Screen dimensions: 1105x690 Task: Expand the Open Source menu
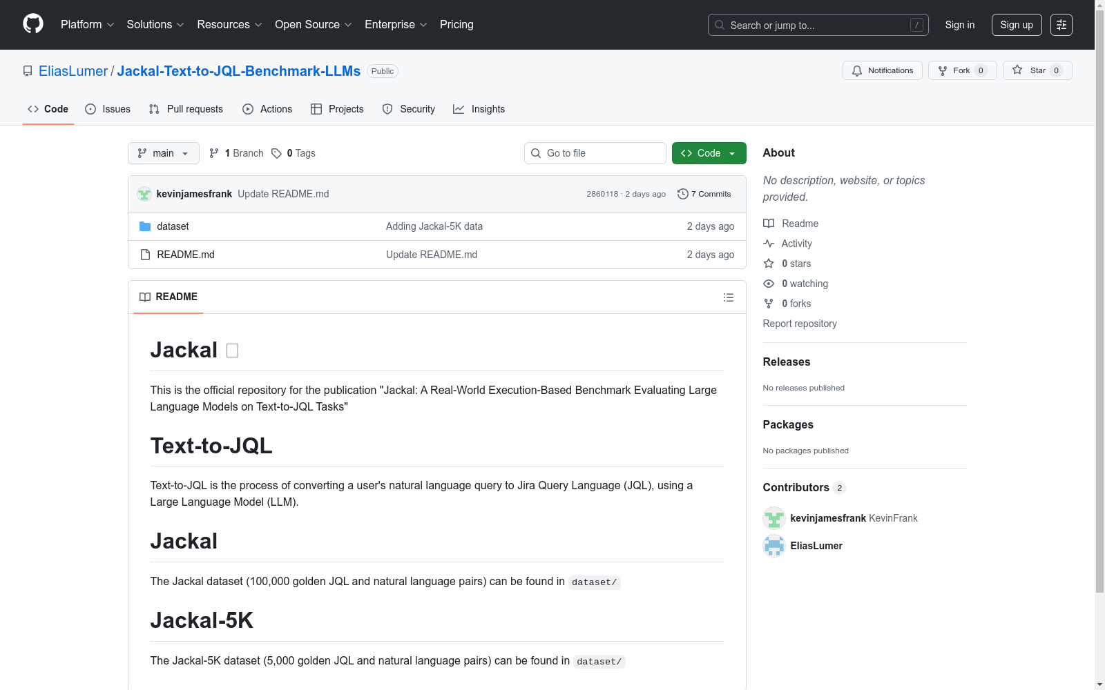click(314, 24)
